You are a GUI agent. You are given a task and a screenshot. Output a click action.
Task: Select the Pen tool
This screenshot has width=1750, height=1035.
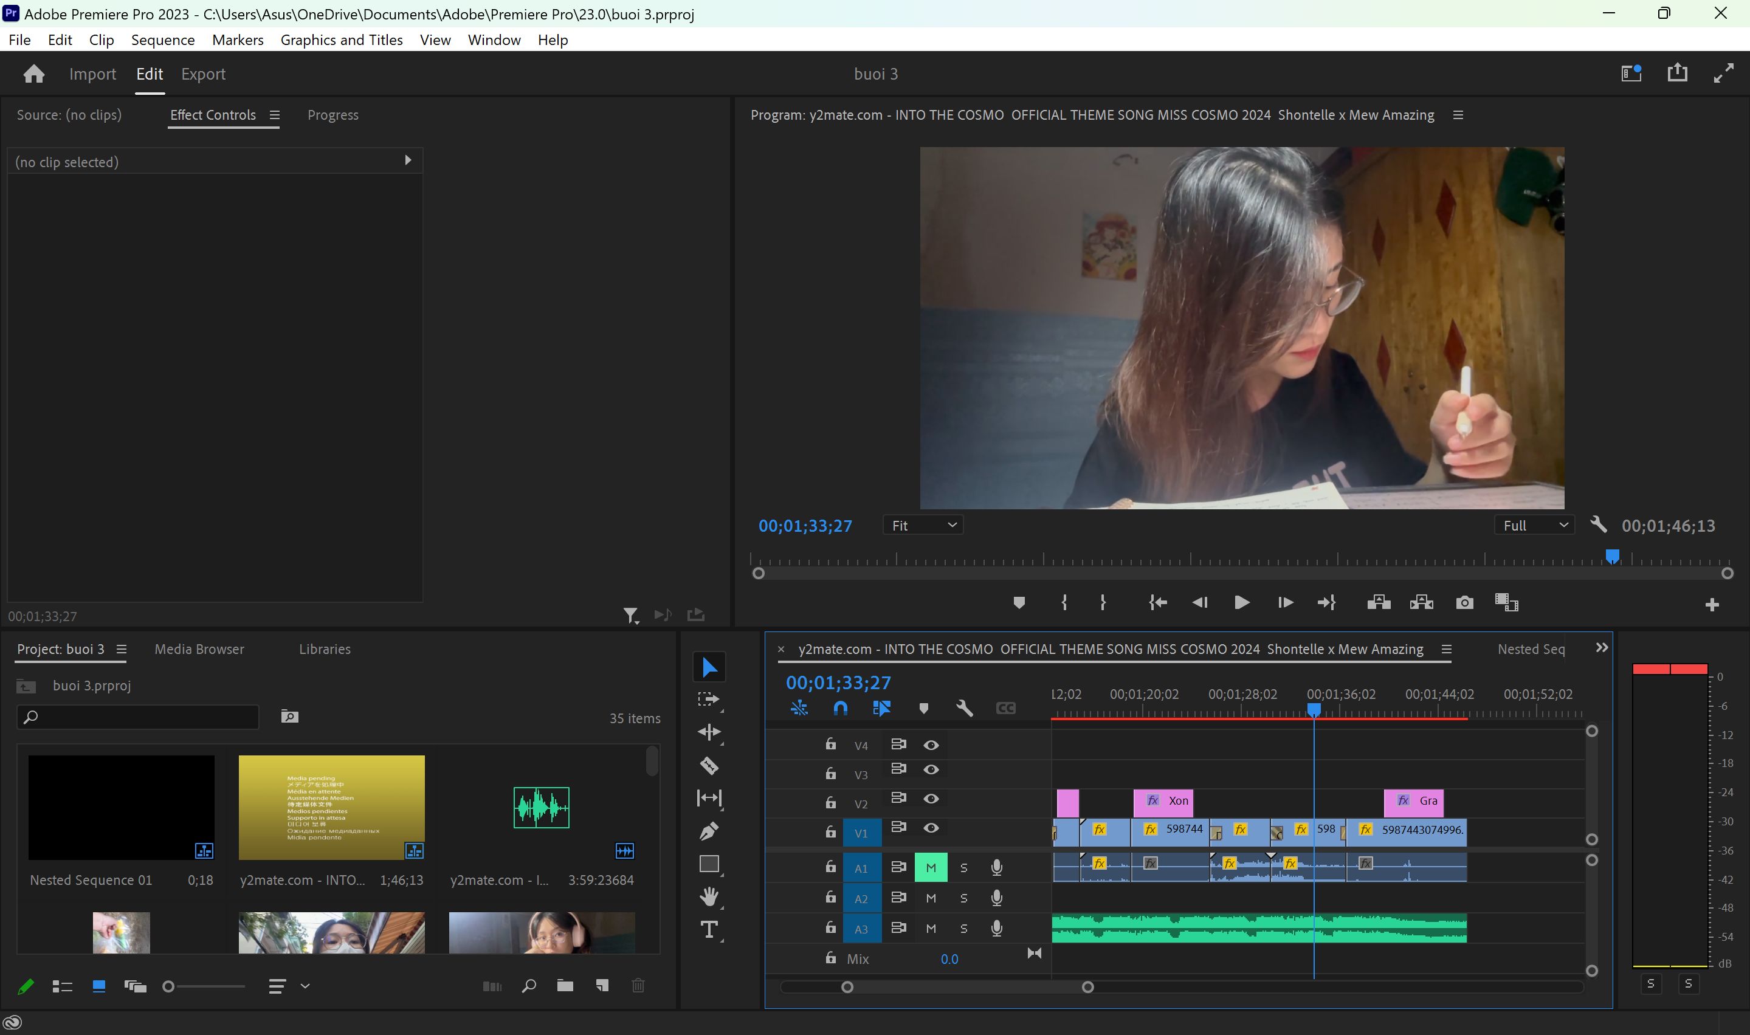(x=709, y=831)
